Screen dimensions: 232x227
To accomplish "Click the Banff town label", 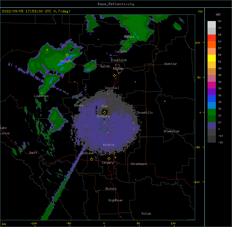I will point(33,153).
